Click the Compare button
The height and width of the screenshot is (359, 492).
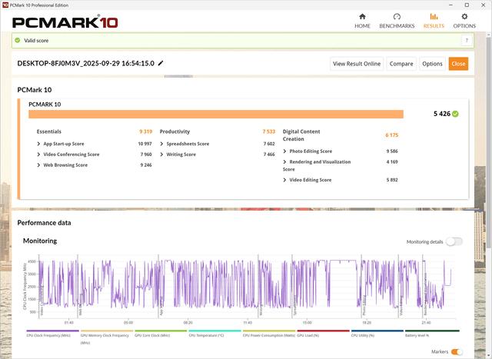point(401,64)
